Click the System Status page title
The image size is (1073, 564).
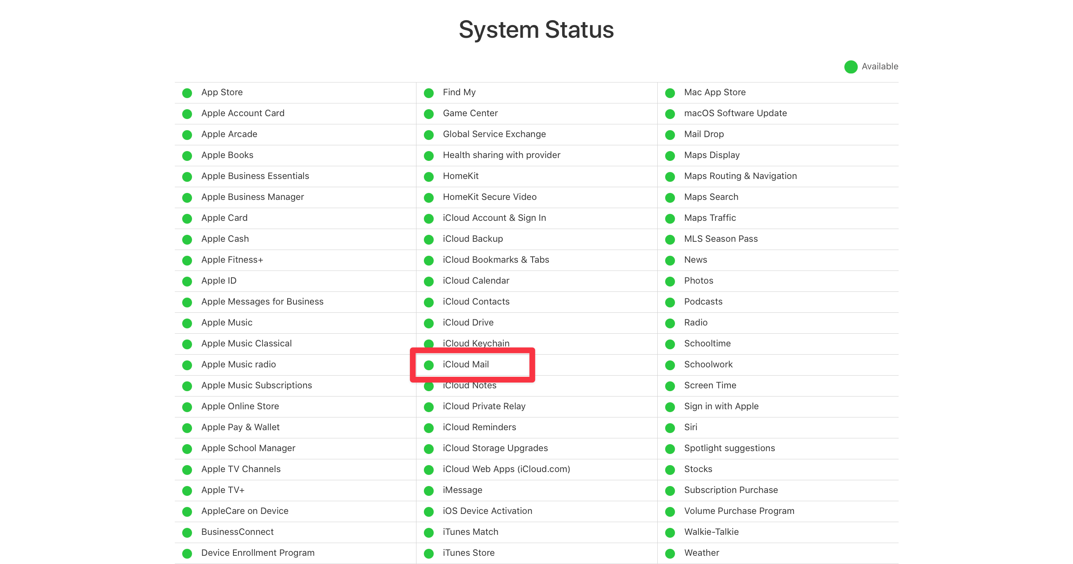pyautogui.click(x=537, y=29)
